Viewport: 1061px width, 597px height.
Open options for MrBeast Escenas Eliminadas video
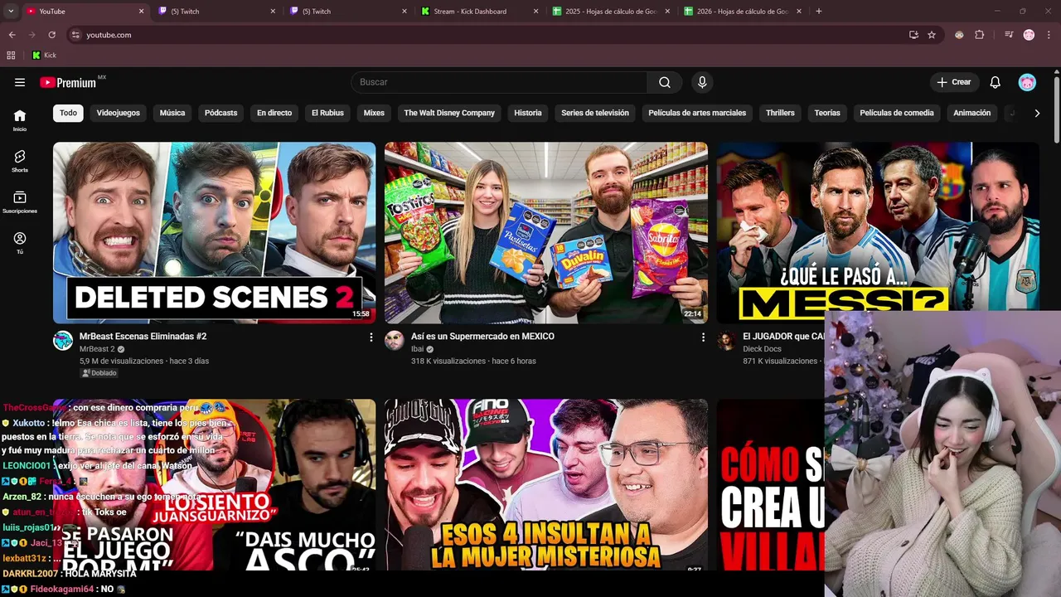[x=371, y=337]
